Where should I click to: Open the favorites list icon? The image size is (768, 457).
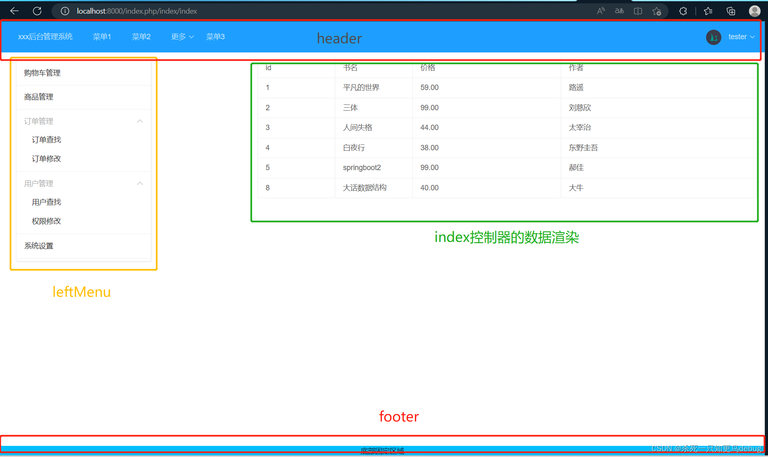(x=709, y=11)
